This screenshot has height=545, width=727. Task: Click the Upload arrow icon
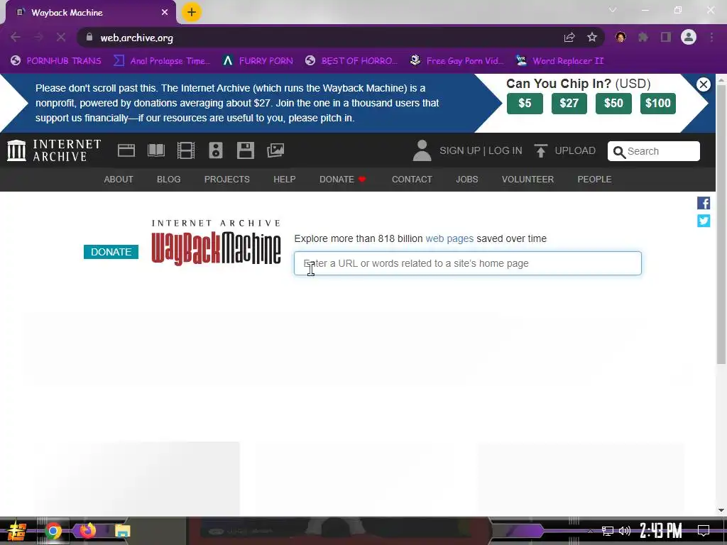540,150
